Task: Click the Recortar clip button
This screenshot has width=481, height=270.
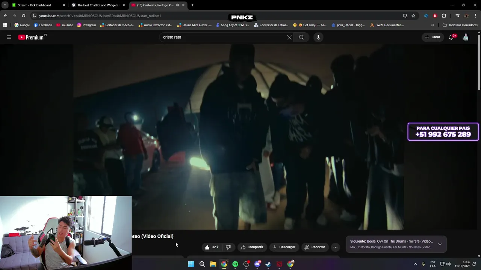Action: pyautogui.click(x=315, y=247)
